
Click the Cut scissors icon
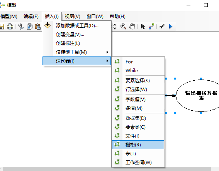click(x=21, y=27)
